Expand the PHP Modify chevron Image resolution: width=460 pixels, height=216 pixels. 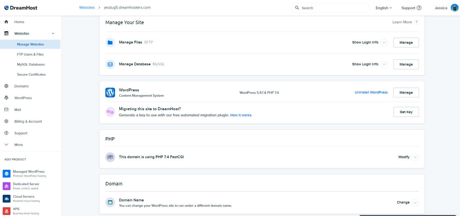click(x=415, y=157)
